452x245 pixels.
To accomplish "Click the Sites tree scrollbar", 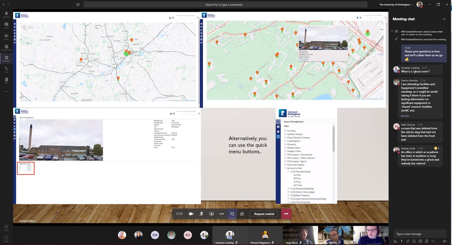I will point(334,139).
